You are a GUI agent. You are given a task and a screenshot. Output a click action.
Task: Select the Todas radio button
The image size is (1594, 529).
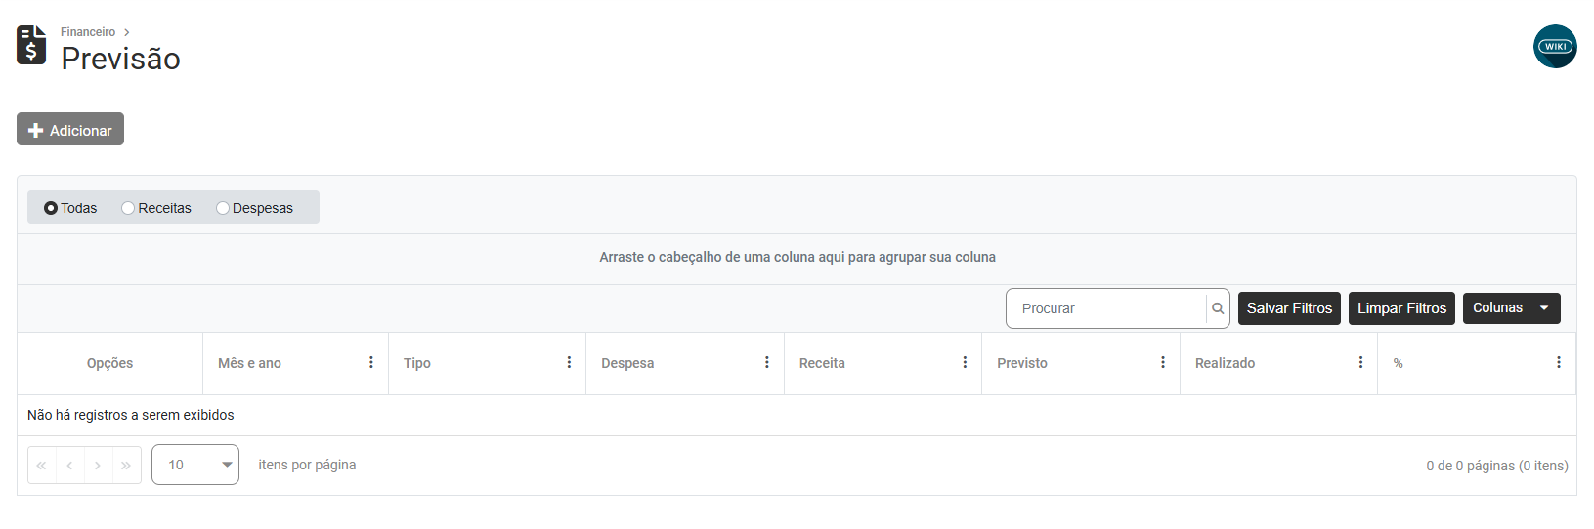(51, 208)
